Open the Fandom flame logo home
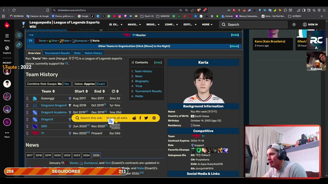 point(7,25)
